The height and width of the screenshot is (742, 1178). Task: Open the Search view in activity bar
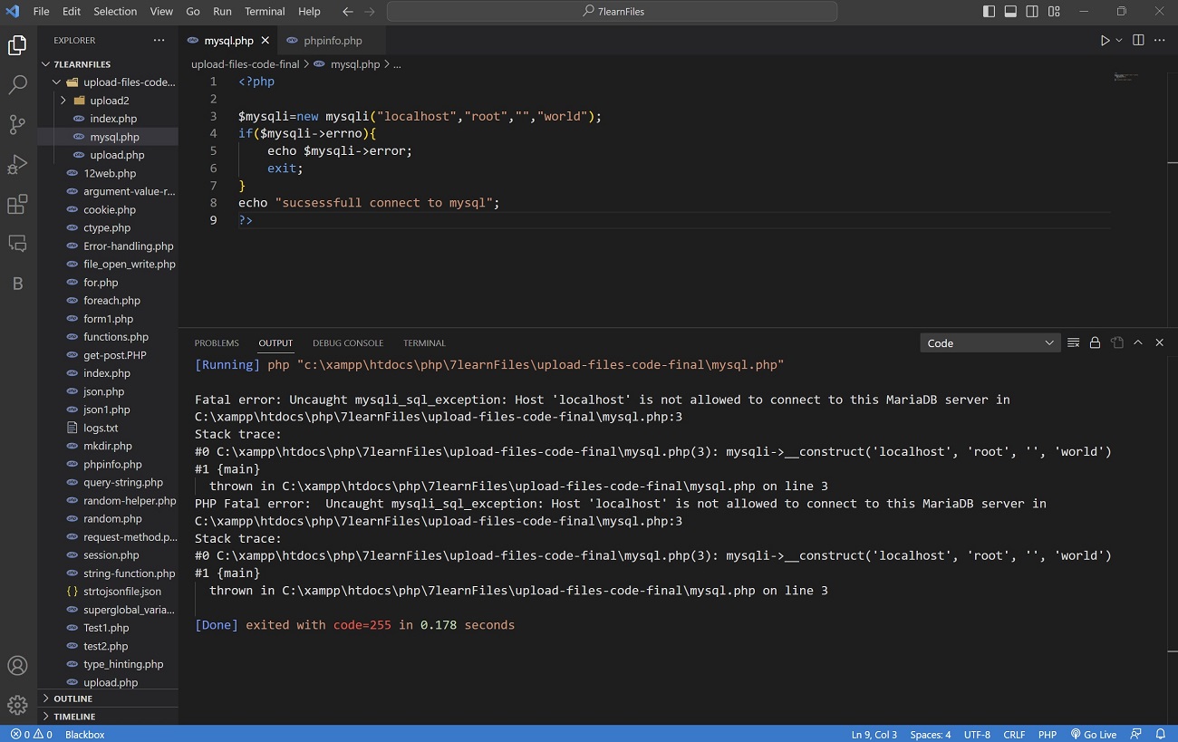point(17,85)
